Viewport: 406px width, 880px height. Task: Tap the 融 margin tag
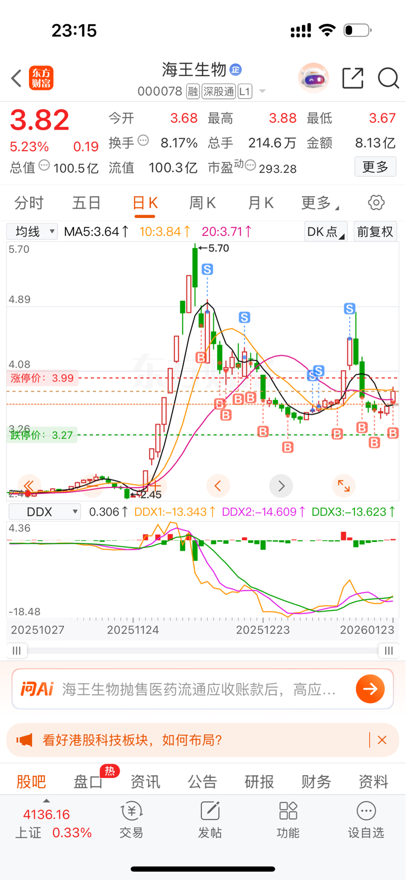pyautogui.click(x=193, y=91)
